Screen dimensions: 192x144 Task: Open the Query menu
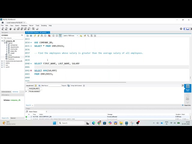(x=17, y=25)
